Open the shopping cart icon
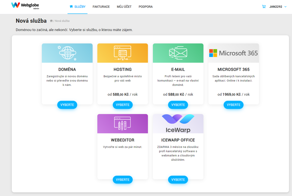292x196 pixels. coord(264,7)
